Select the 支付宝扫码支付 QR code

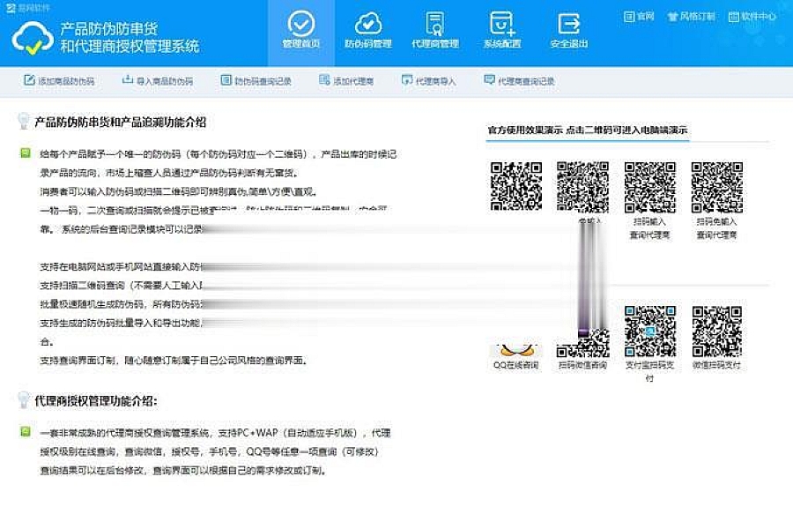point(650,332)
